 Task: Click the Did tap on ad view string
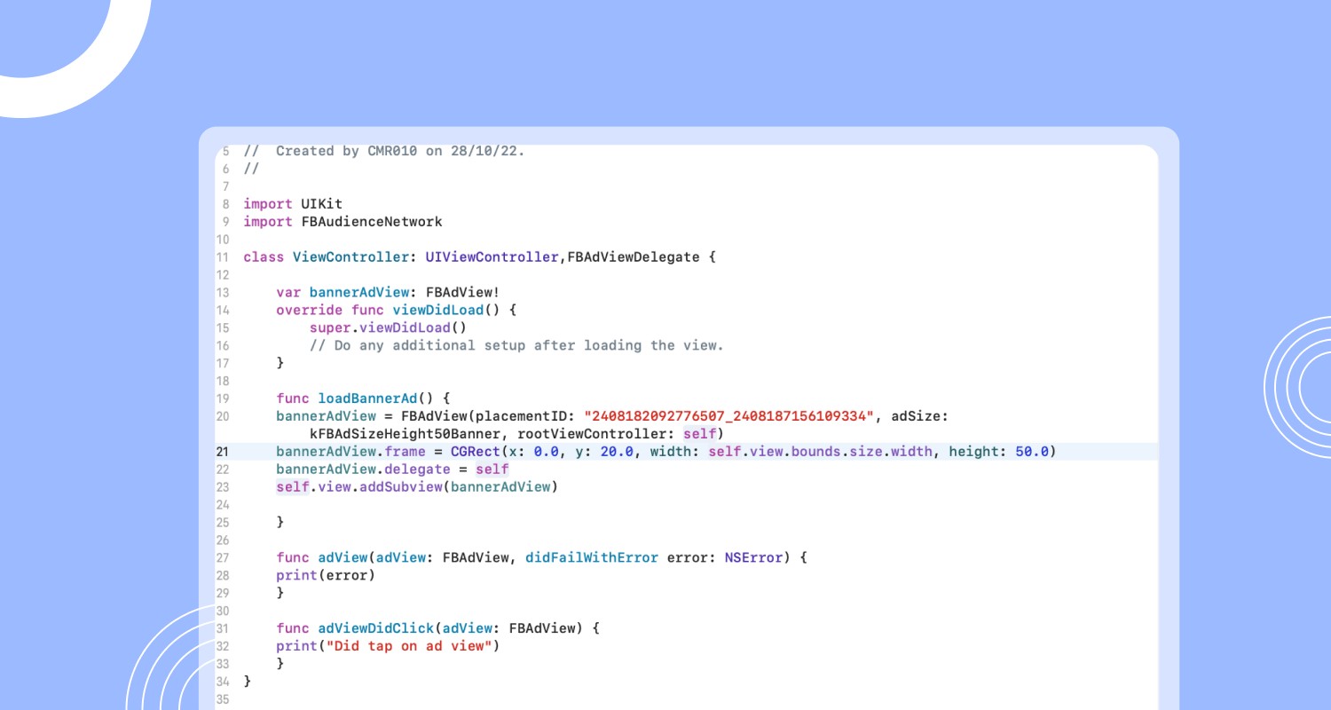click(x=410, y=645)
